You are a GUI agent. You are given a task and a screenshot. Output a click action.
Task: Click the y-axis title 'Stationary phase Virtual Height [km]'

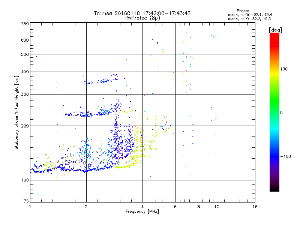click(x=16, y=113)
